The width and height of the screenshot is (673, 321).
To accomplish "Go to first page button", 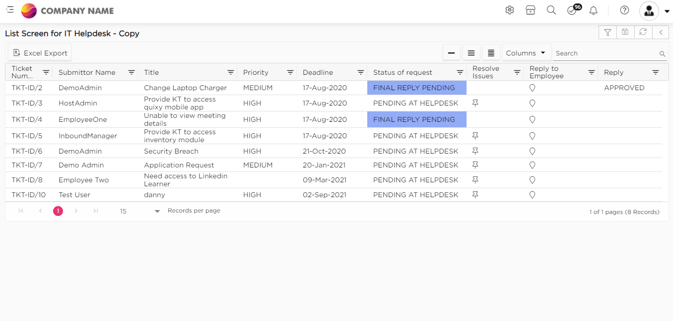I will click(x=21, y=211).
